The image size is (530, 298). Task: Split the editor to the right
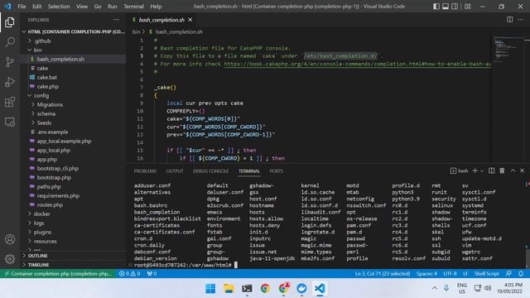(510, 20)
